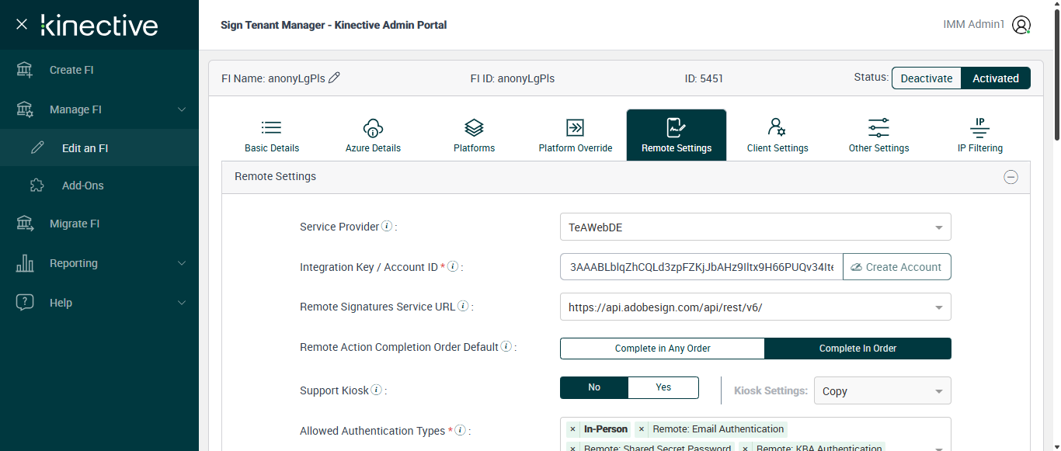Click the pencil icon beside FI Name
This screenshot has width=1061, height=451.
coord(335,78)
